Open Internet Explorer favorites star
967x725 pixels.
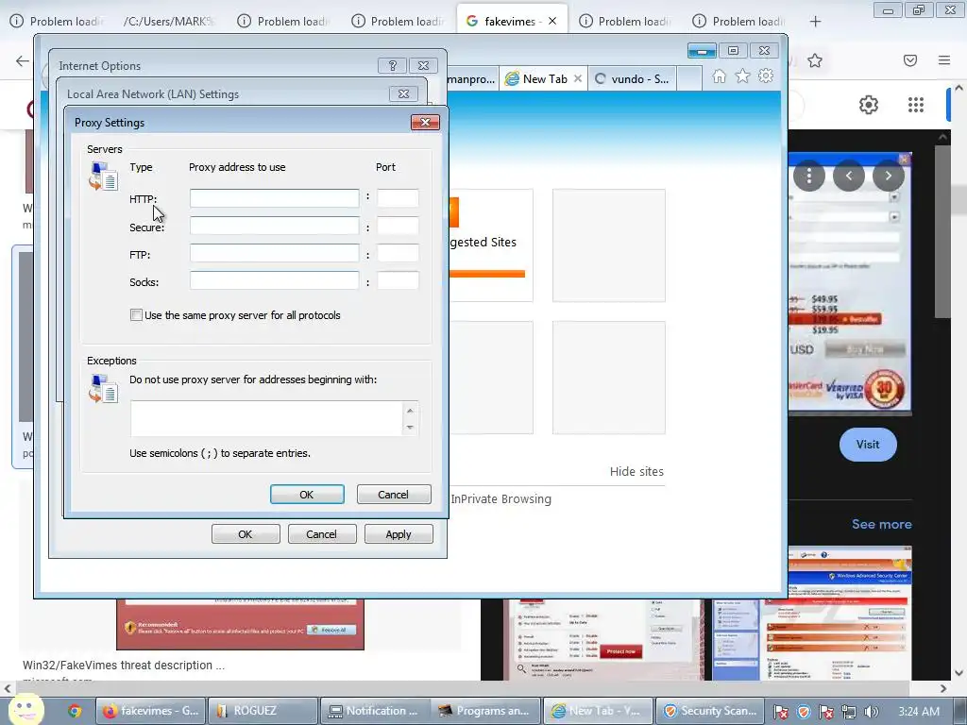click(742, 76)
